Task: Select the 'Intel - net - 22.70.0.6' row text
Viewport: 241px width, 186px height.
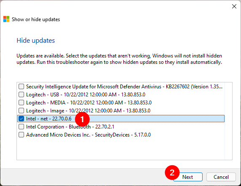Action: (49, 119)
